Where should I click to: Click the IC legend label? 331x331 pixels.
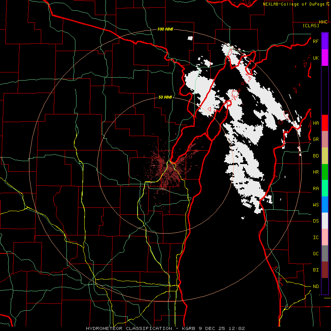point(316,238)
